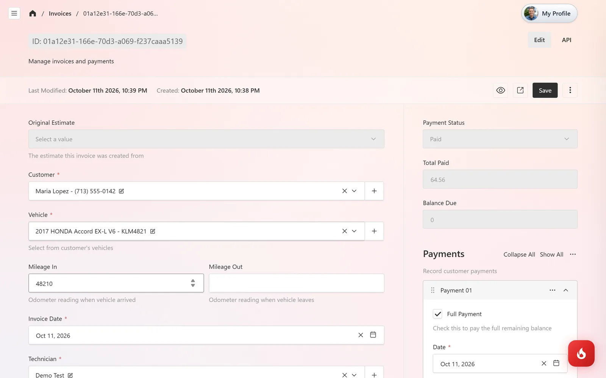Clear the Invoice Date value
The image size is (606, 378).
(361, 335)
